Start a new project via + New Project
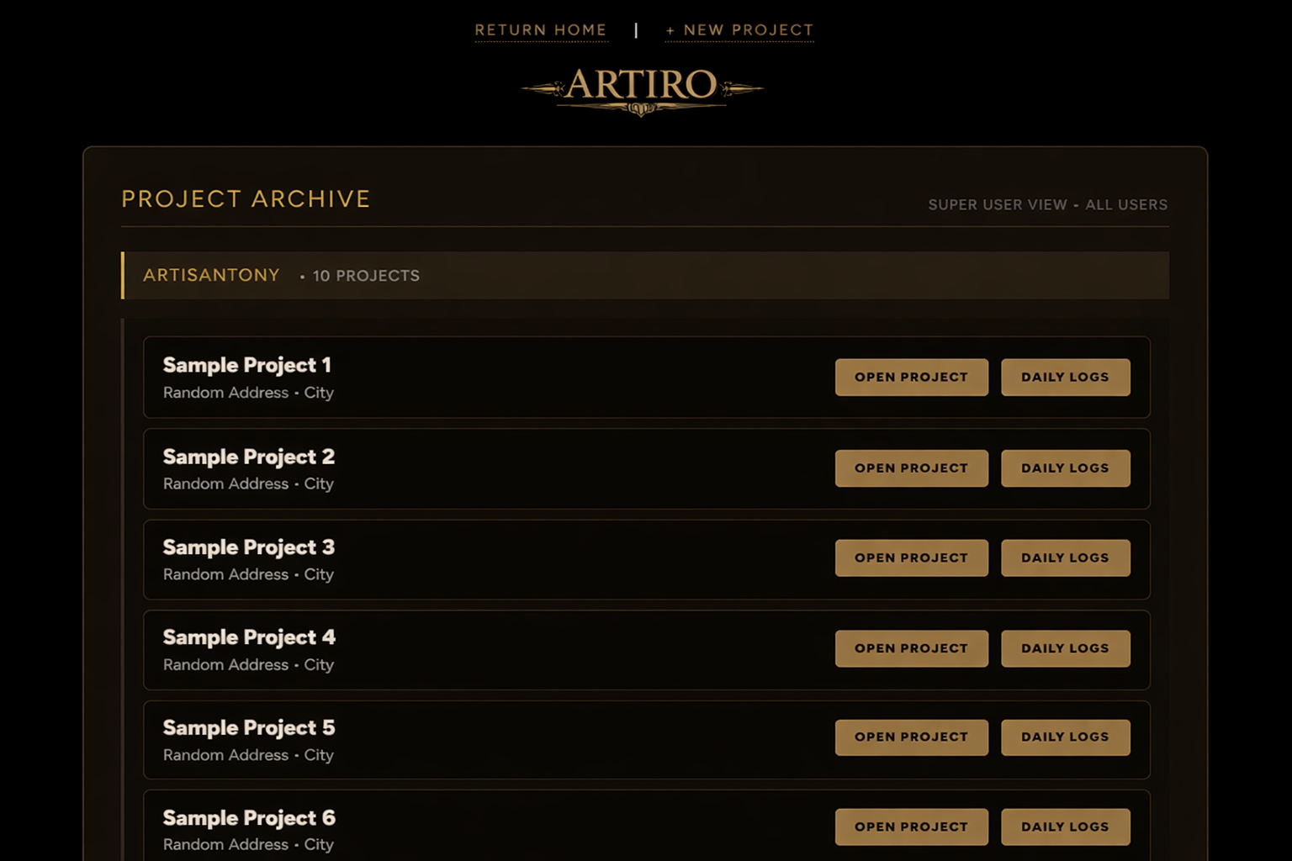This screenshot has width=1292, height=861. 739,30
